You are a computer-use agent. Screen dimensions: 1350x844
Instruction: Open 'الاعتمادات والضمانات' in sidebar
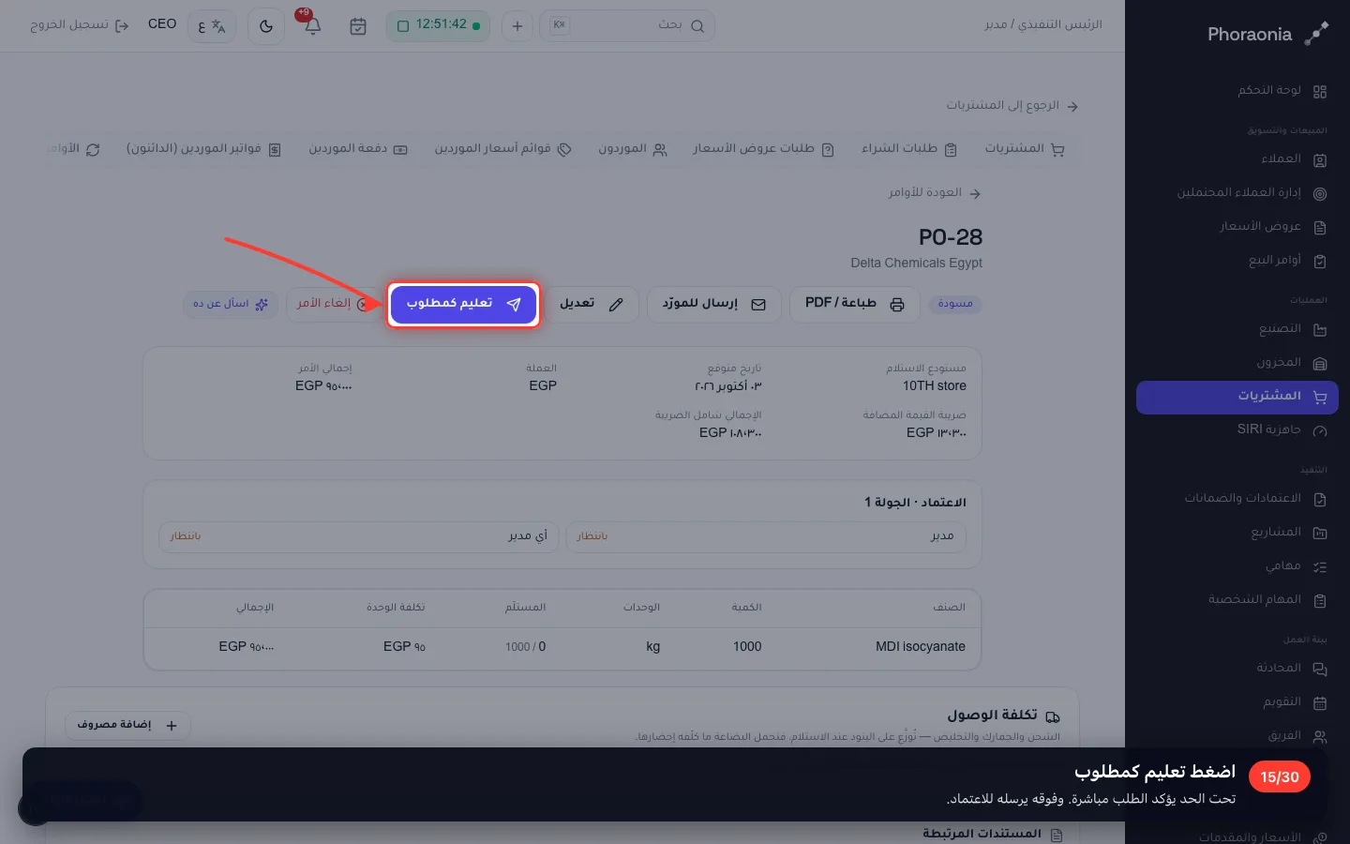tap(1237, 499)
